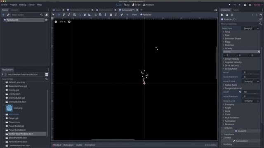Open the snapping options three-dot menu
Image resolution: width=264 pixels, height=148 pixels.
[x=105, y=15]
